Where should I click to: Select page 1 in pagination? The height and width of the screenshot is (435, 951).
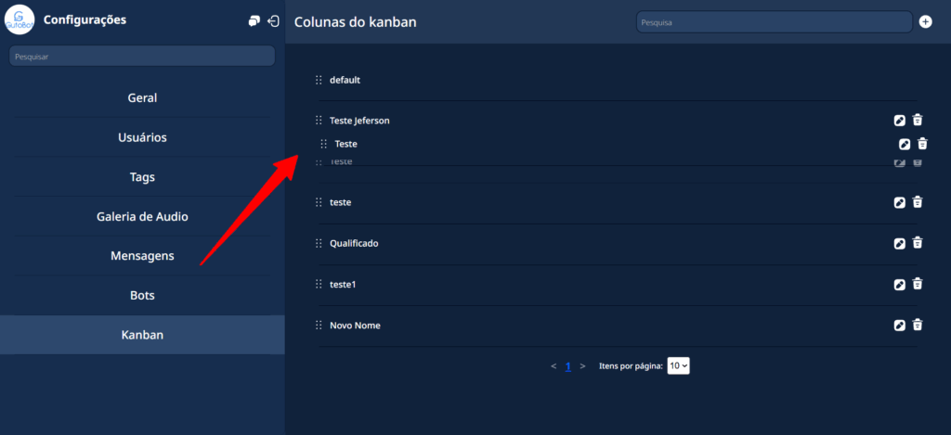pos(567,366)
